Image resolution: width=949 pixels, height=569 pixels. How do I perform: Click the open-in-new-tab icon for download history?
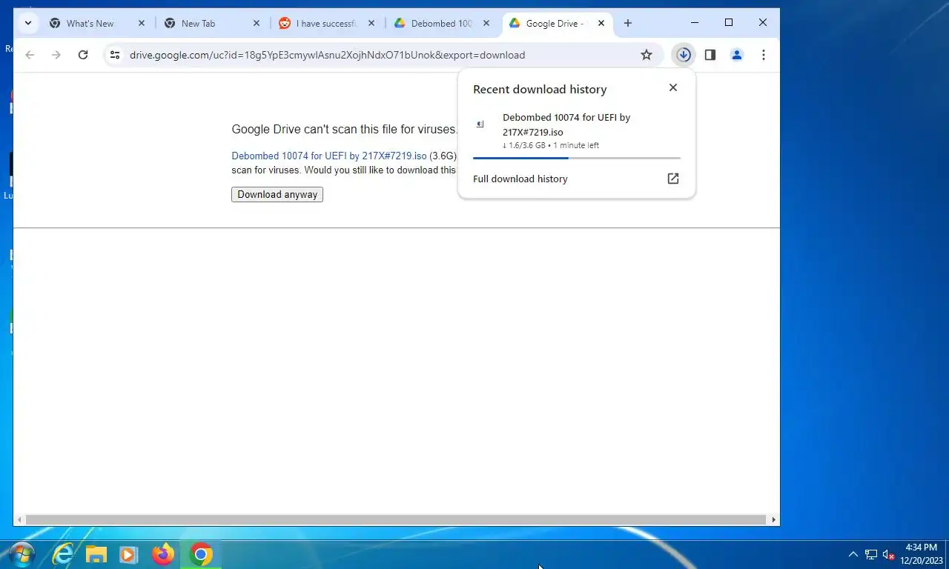[673, 179]
